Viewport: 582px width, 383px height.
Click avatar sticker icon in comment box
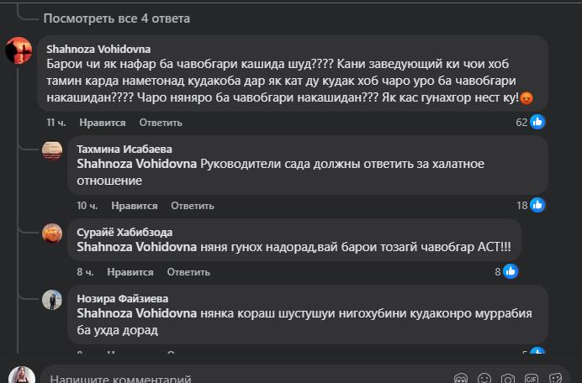tap(461, 379)
